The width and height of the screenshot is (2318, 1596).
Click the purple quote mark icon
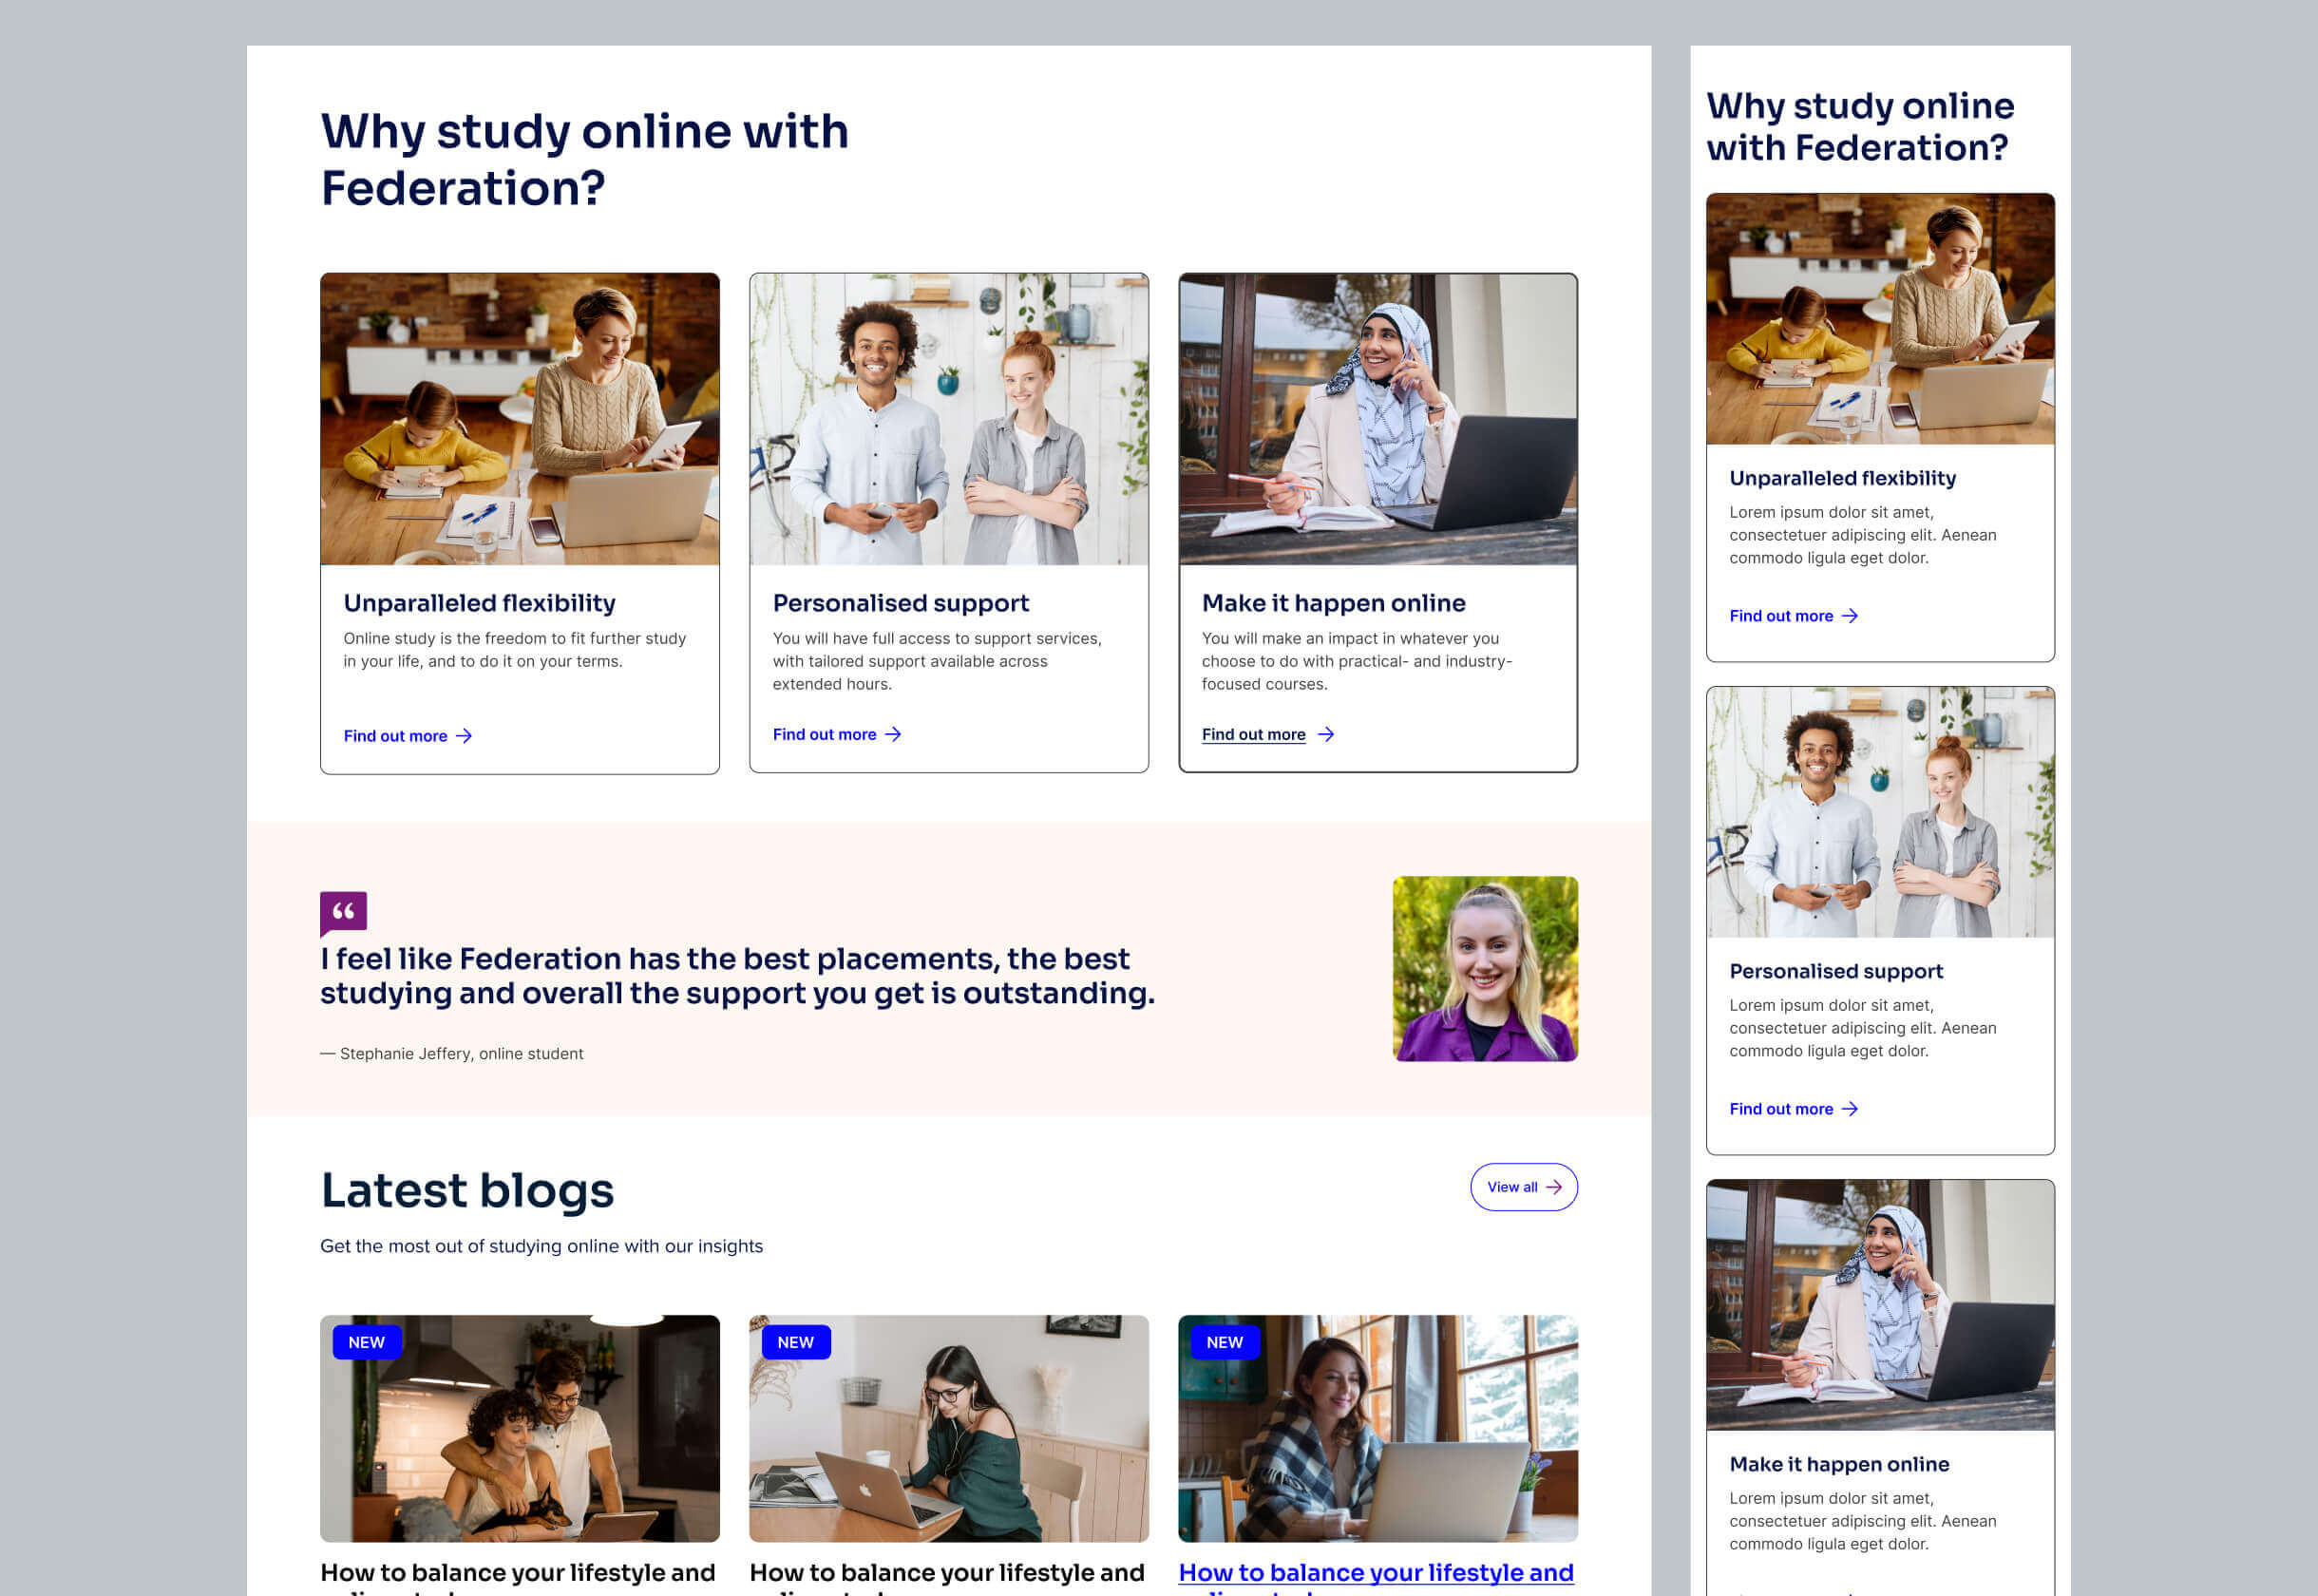click(343, 912)
